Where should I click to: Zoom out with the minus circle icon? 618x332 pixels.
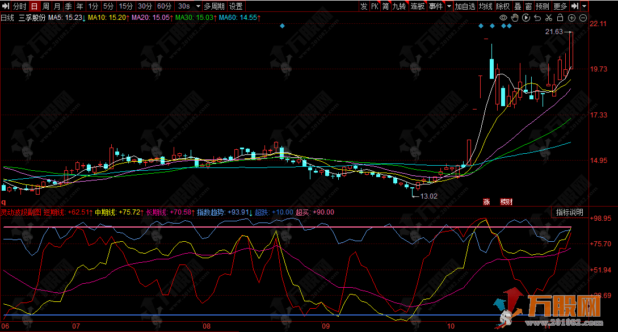point(583,18)
